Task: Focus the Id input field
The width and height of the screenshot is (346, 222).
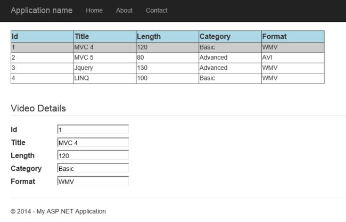Action: pyautogui.click(x=93, y=129)
